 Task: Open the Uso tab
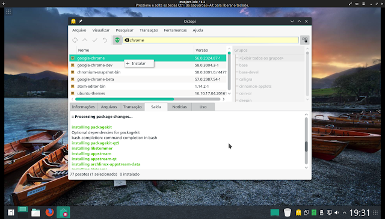(x=203, y=107)
